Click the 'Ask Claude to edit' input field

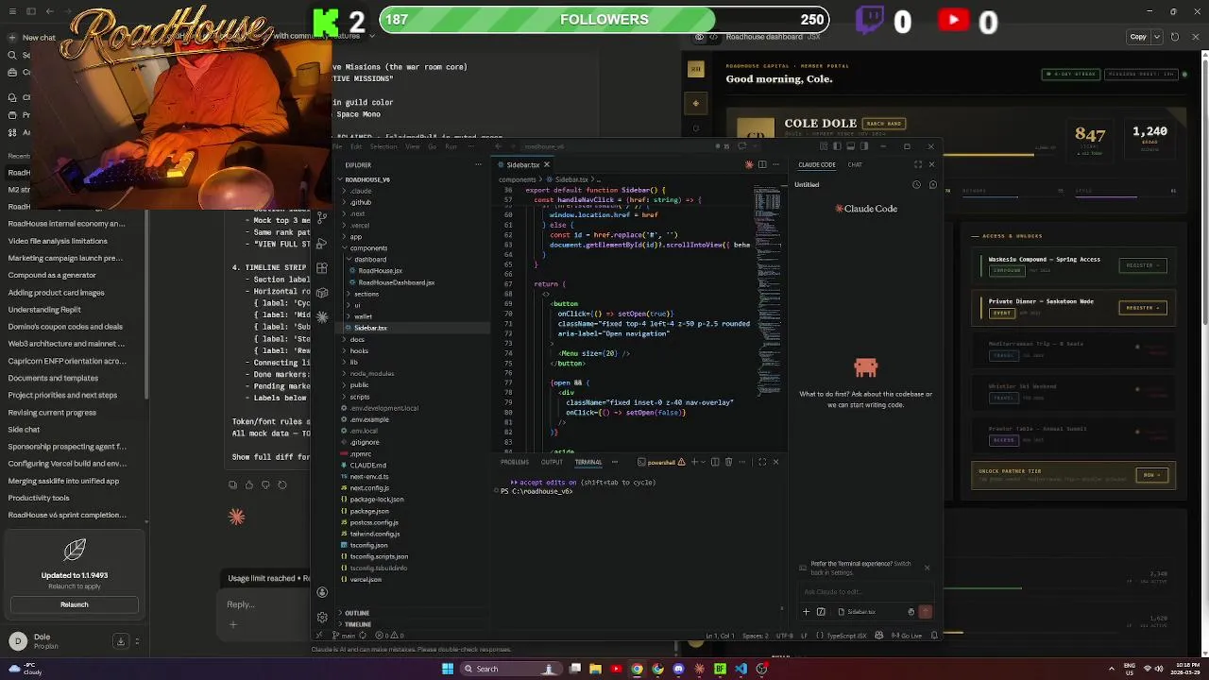point(864,592)
